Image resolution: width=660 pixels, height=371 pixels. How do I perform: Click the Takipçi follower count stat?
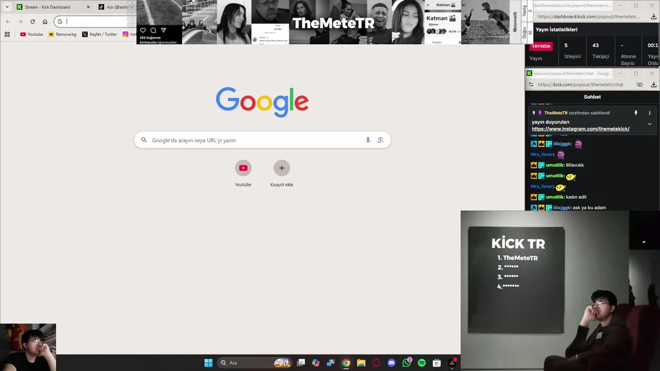pos(601,51)
